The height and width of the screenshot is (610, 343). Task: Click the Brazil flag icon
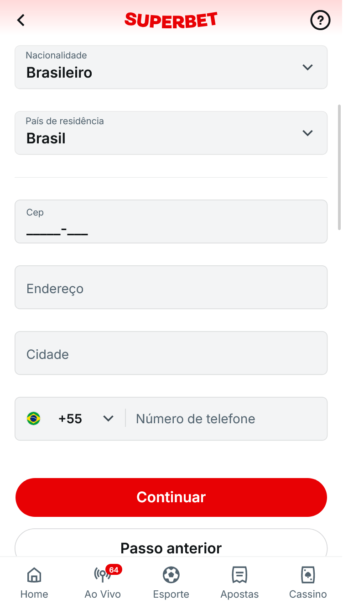click(33, 419)
